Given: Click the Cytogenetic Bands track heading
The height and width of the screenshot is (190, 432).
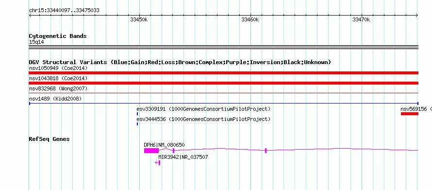Looking at the screenshot, I should pos(58,36).
